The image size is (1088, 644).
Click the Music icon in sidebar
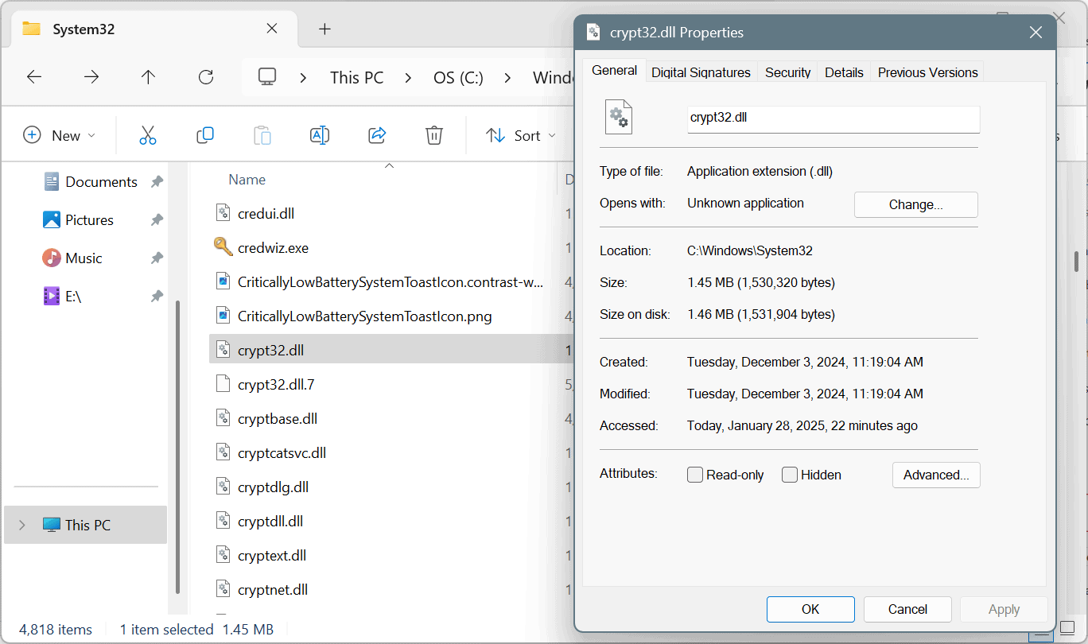(x=52, y=258)
